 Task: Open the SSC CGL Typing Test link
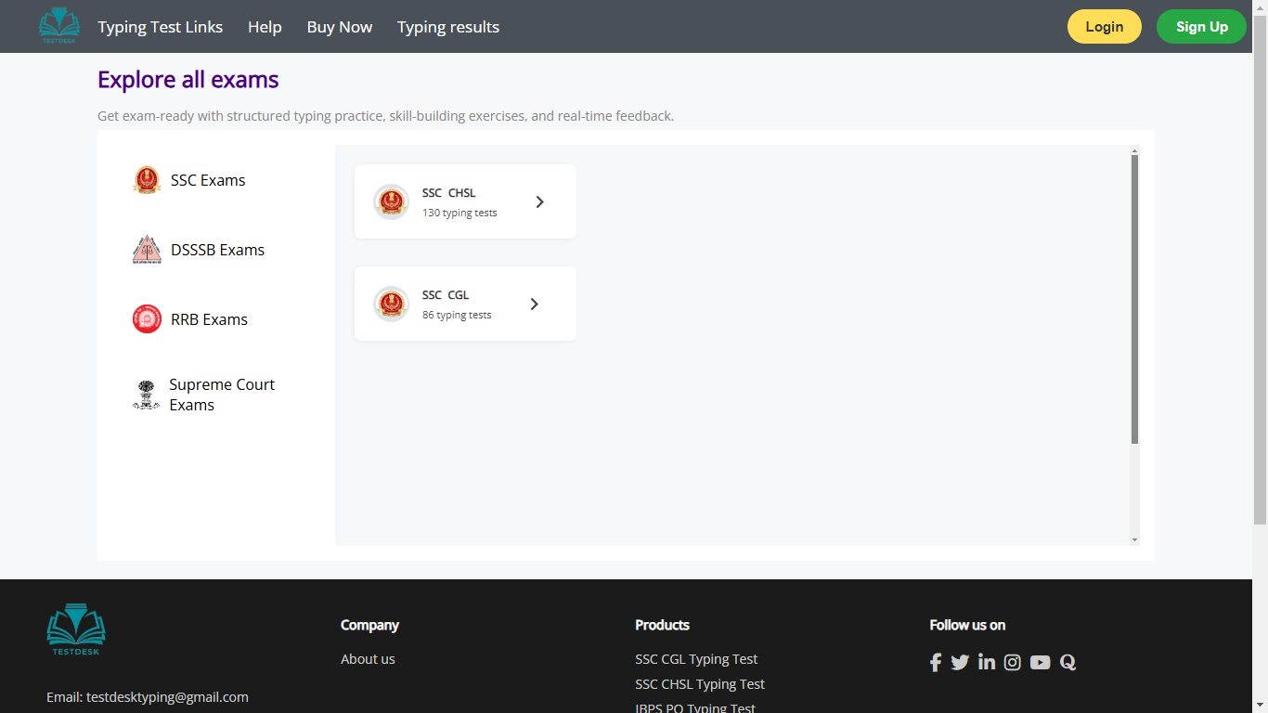coord(696,658)
